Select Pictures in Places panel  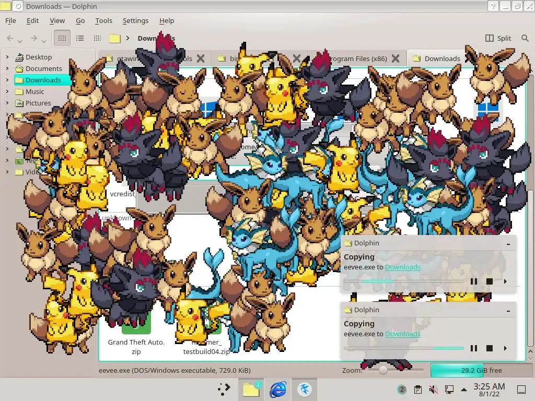(x=38, y=103)
